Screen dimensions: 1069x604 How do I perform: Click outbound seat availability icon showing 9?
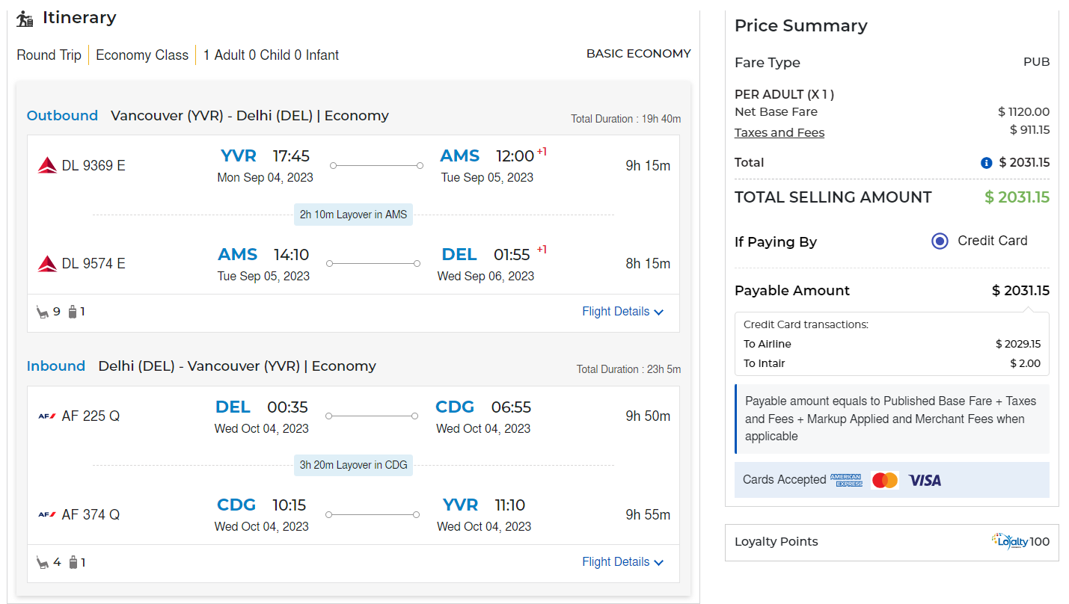43,312
